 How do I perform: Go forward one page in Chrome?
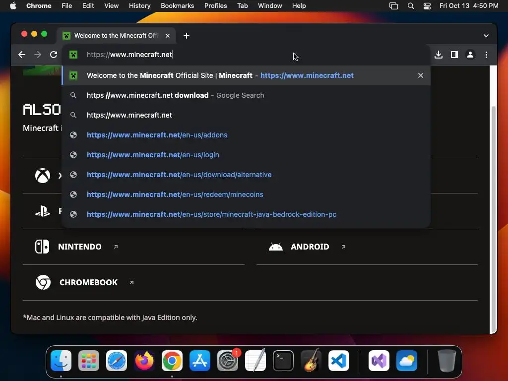(38, 55)
